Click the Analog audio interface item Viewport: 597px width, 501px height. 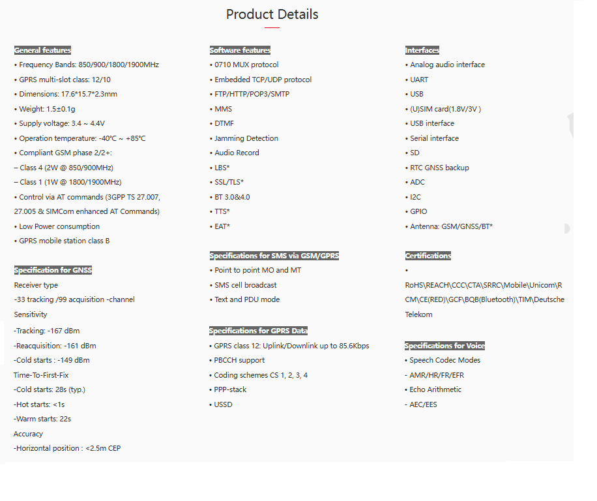(x=447, y=65)
